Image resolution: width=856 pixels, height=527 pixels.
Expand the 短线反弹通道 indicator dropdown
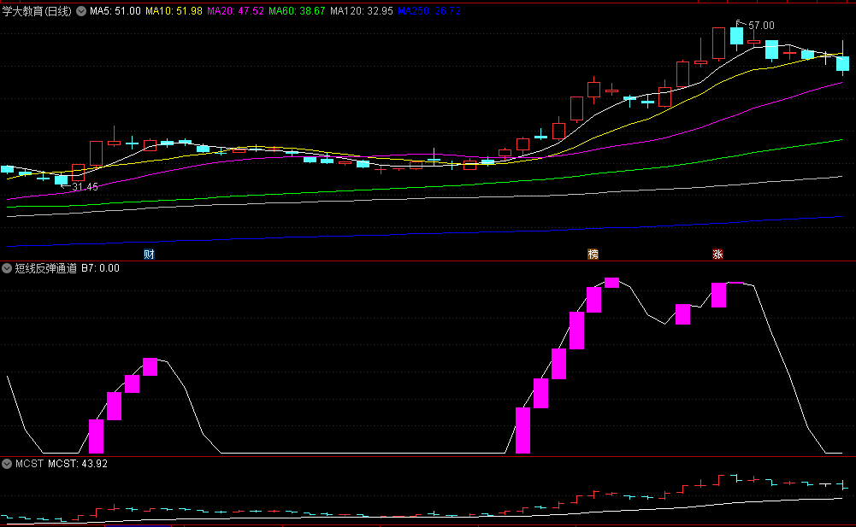(x=7, y=268)
